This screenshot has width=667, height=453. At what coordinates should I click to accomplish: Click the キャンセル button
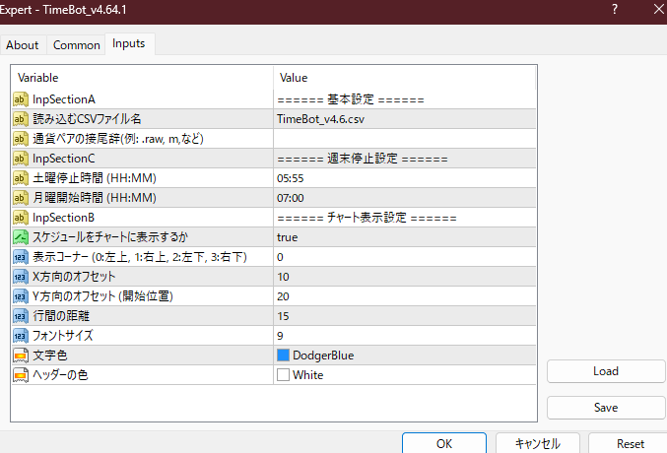coord(538,443)
